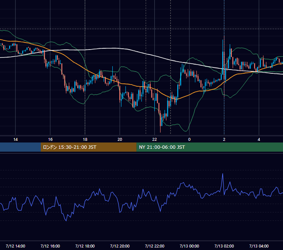Click the oscillator's lowest trough near 7/12 17:00

[66, 220]
